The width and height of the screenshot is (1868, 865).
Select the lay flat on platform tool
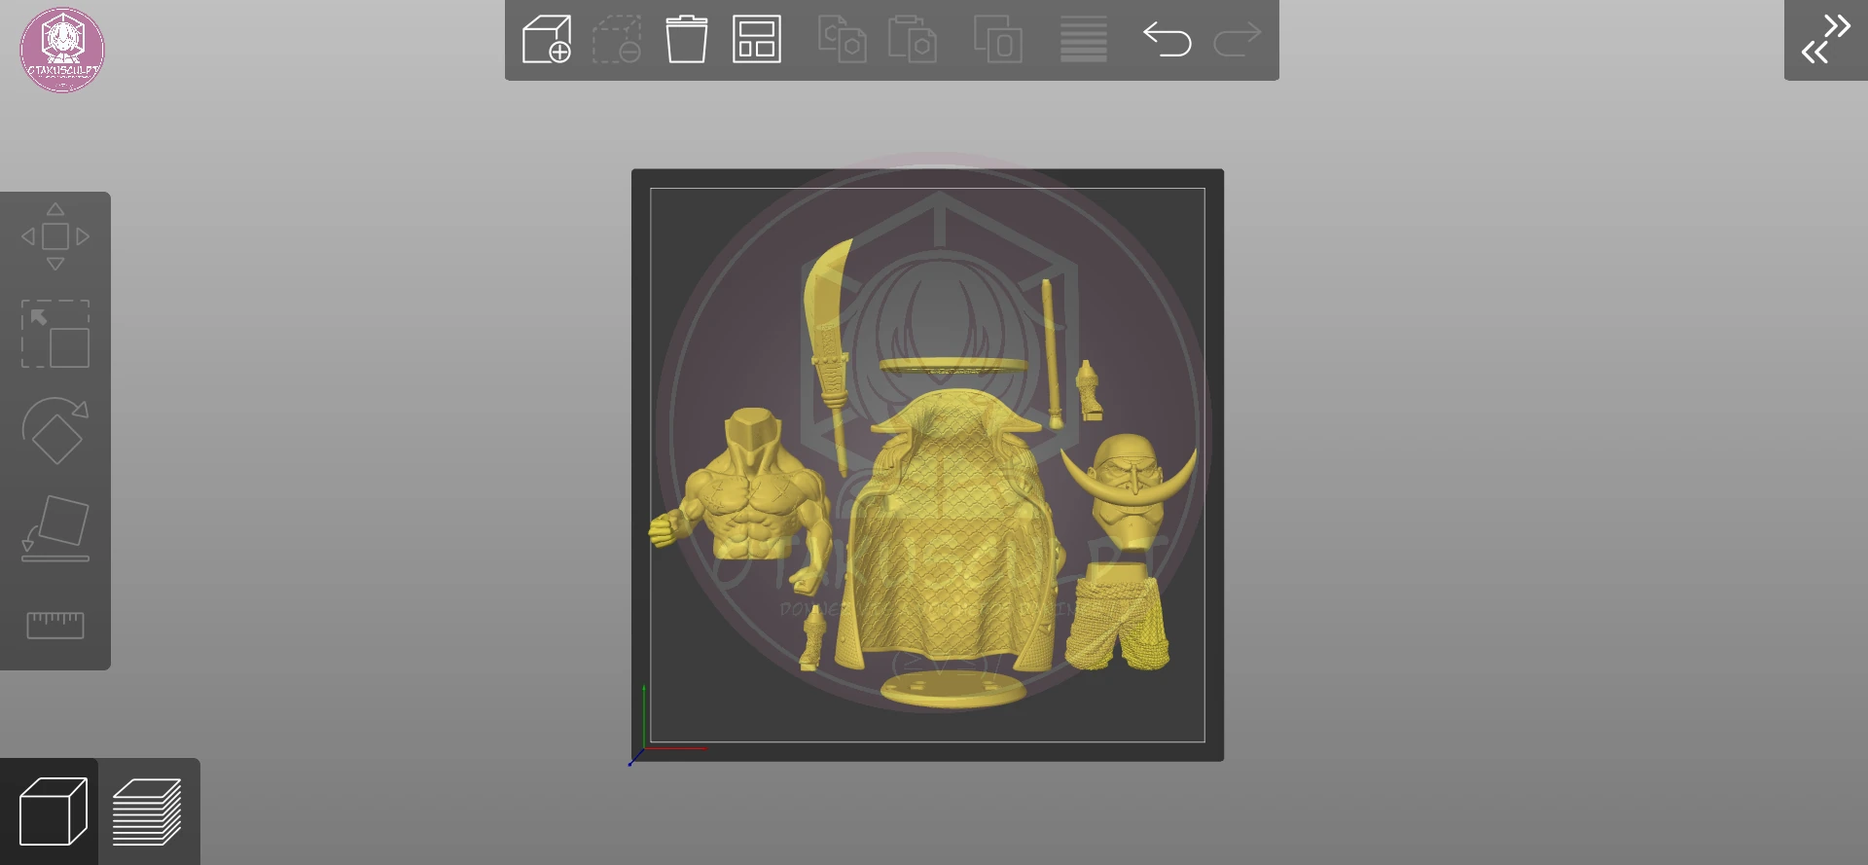click(x=55, y=528)
